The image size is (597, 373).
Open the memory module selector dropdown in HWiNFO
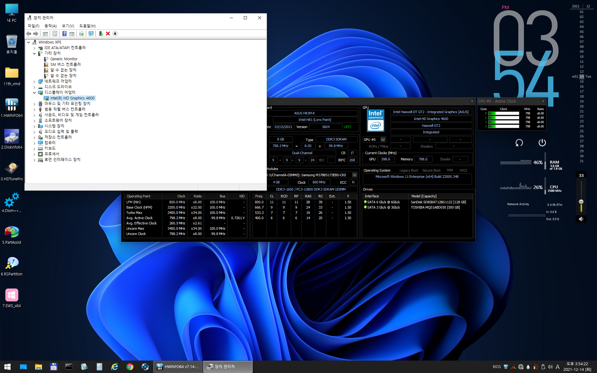354,175
